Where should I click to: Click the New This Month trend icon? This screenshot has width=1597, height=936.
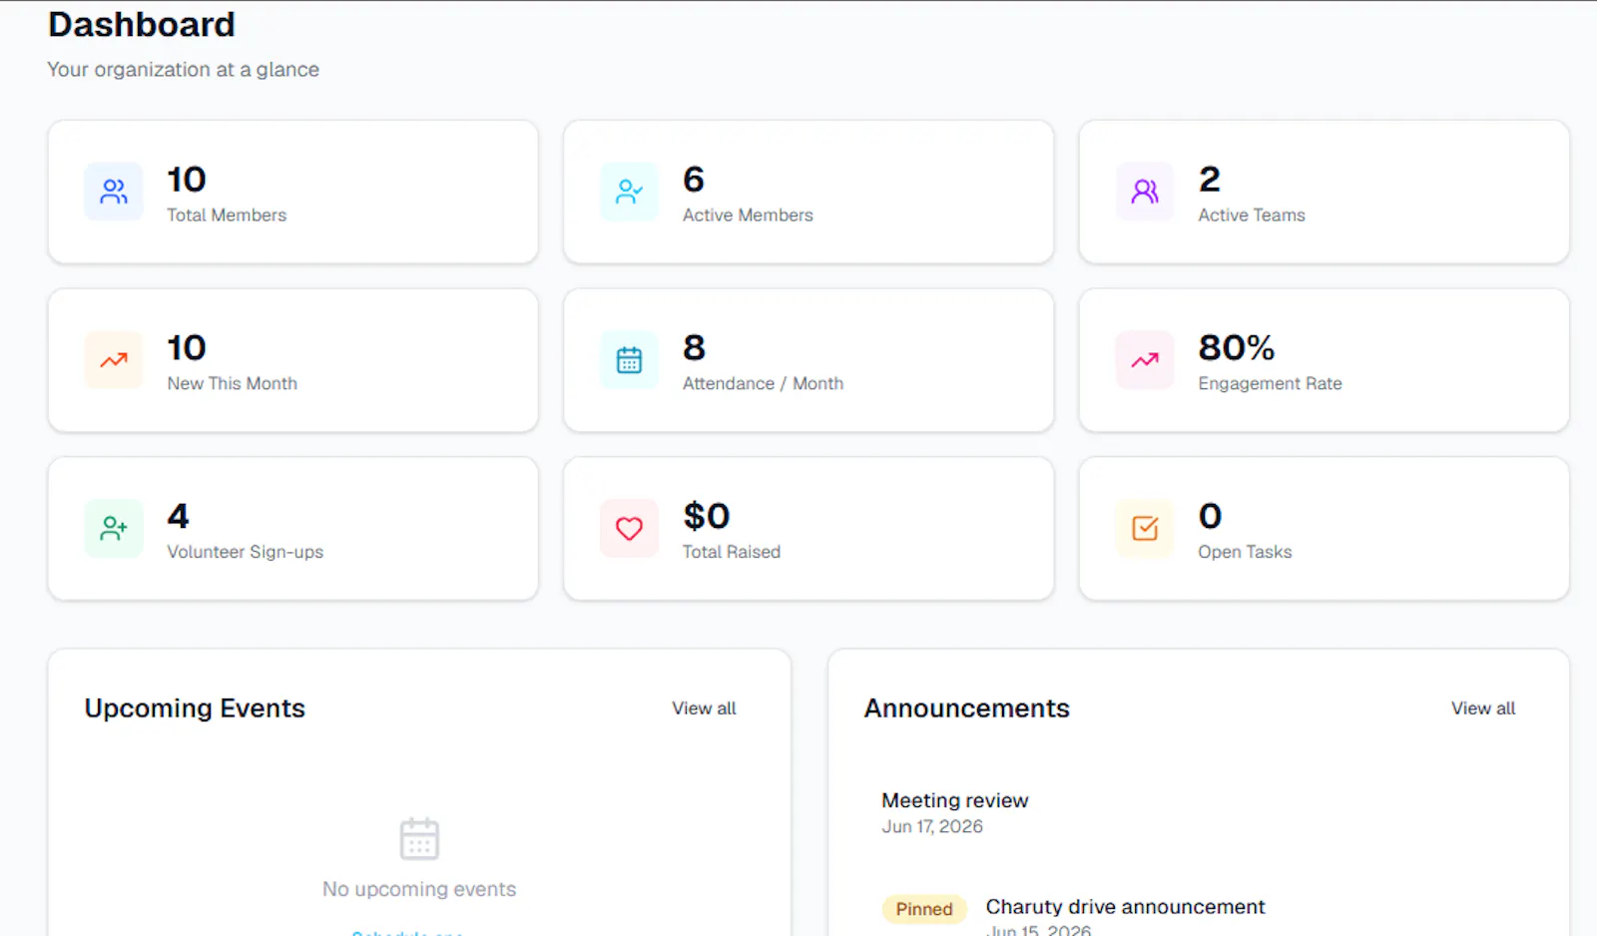click(x=114, y=360)
